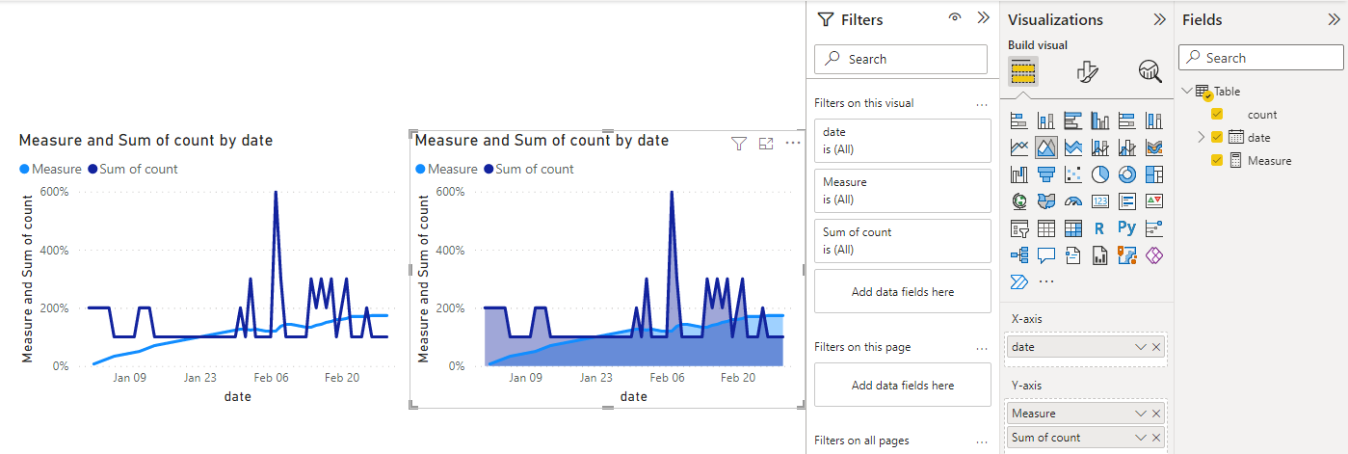This screenshot has height=454, width=1348.
Task: Open dropdown for Sum of count in Y-axis
Action: 1141,438
